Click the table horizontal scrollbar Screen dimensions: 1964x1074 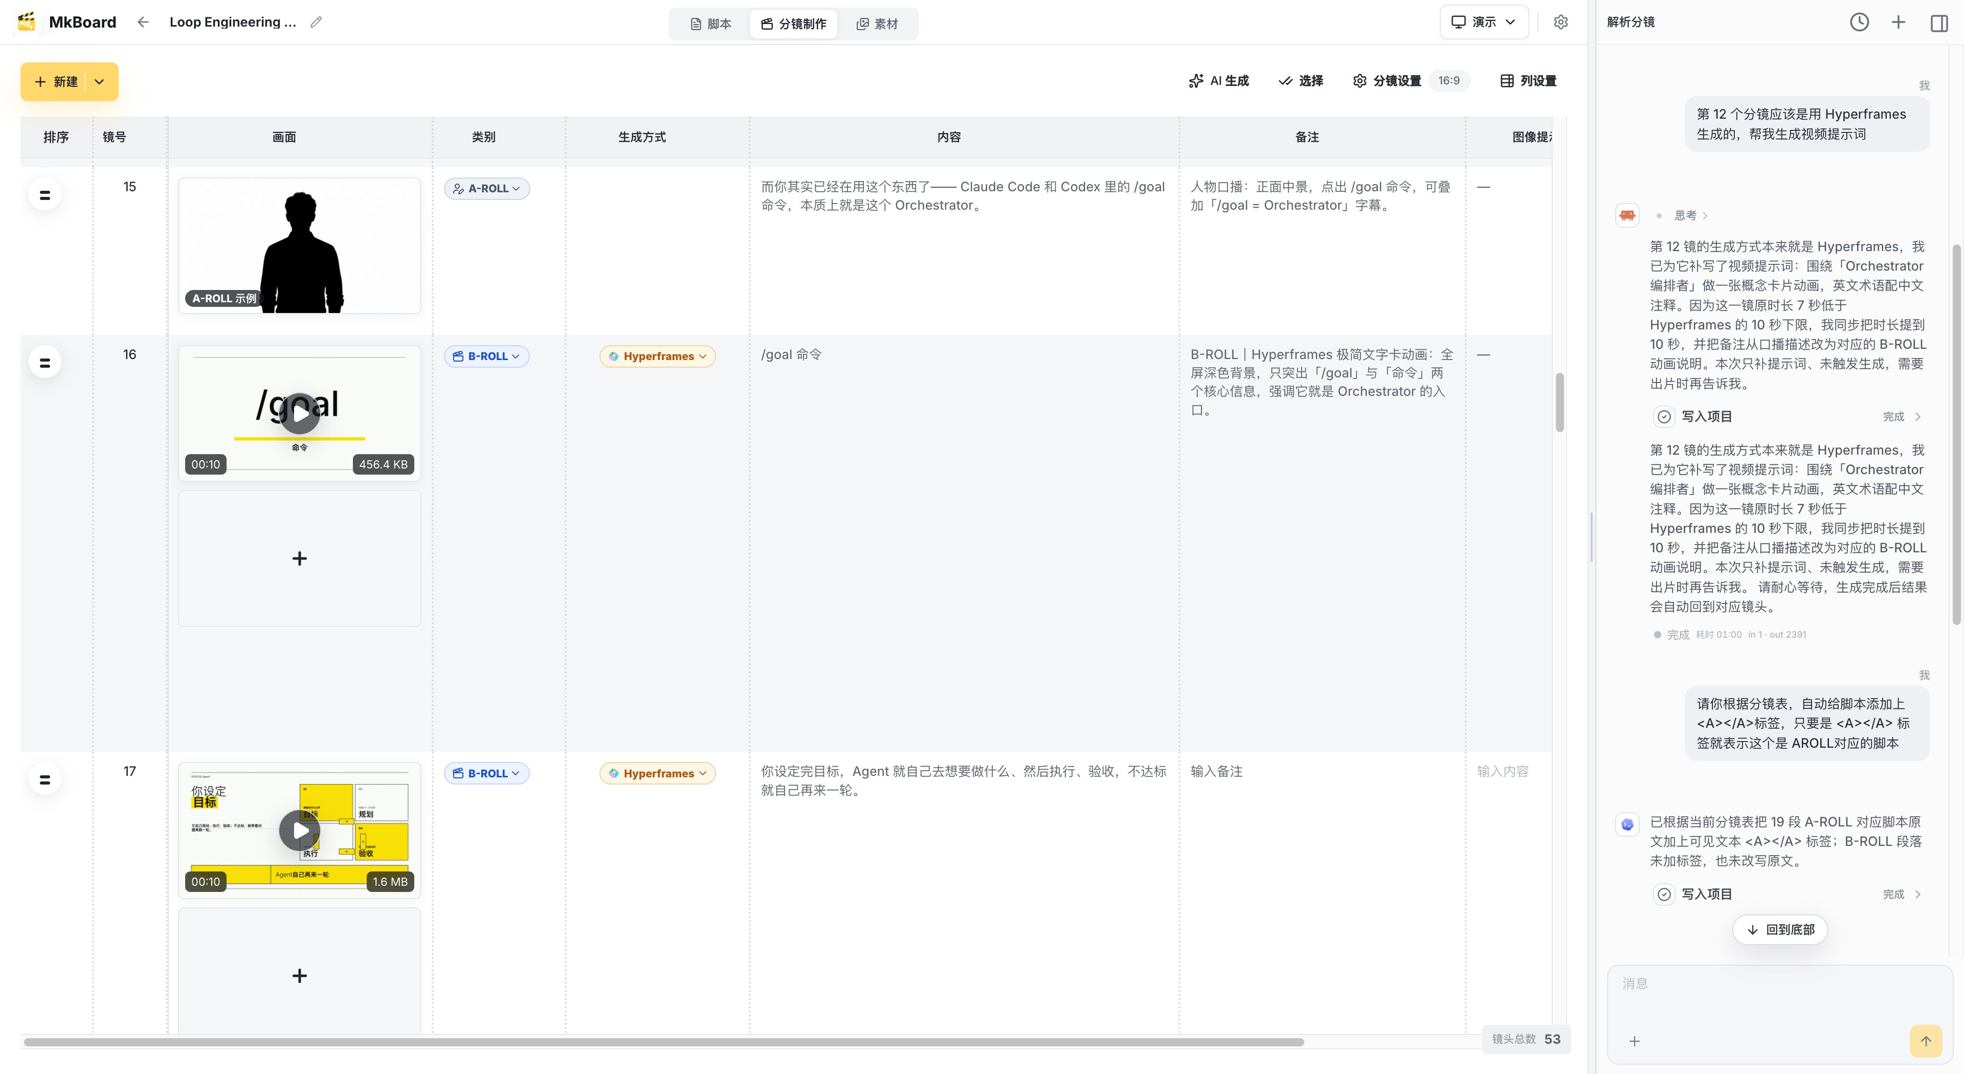[663, 1042]
